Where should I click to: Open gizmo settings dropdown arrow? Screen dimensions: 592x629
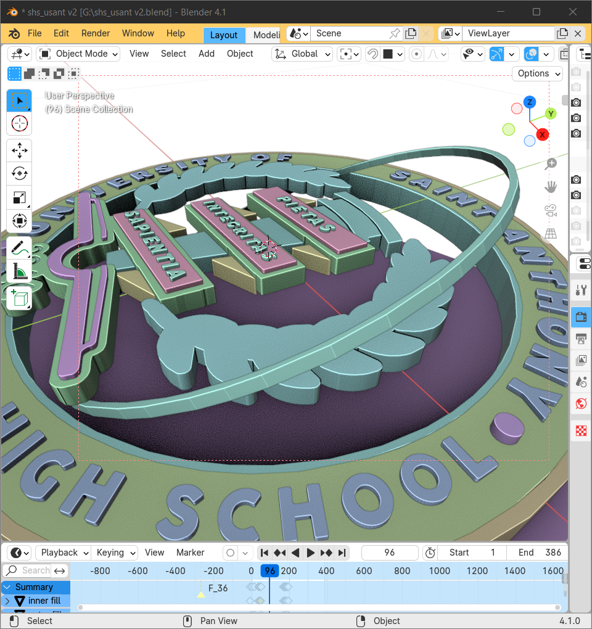[x=512, y=54]
